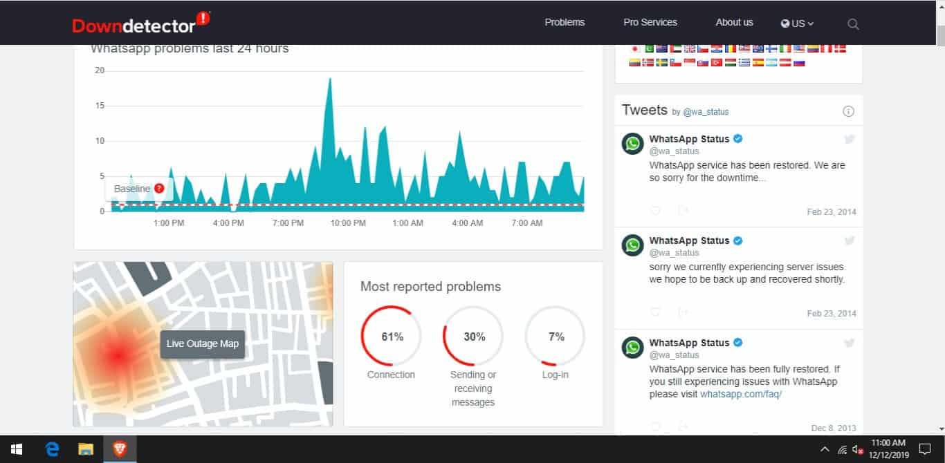945x463 pixels.
Task: Open the Live Outage Map
Action: click(203, 343)
